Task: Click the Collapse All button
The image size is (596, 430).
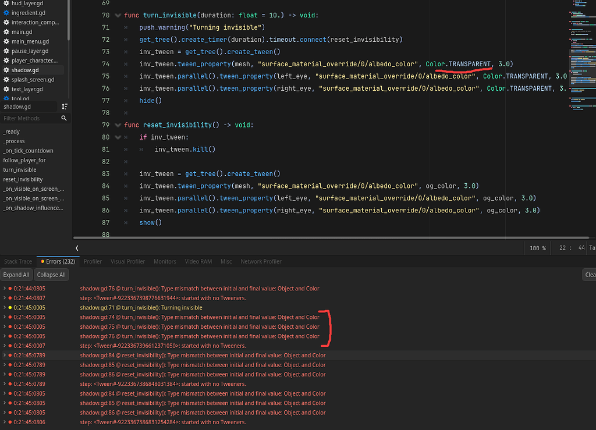Action: [x=51, y=274]
